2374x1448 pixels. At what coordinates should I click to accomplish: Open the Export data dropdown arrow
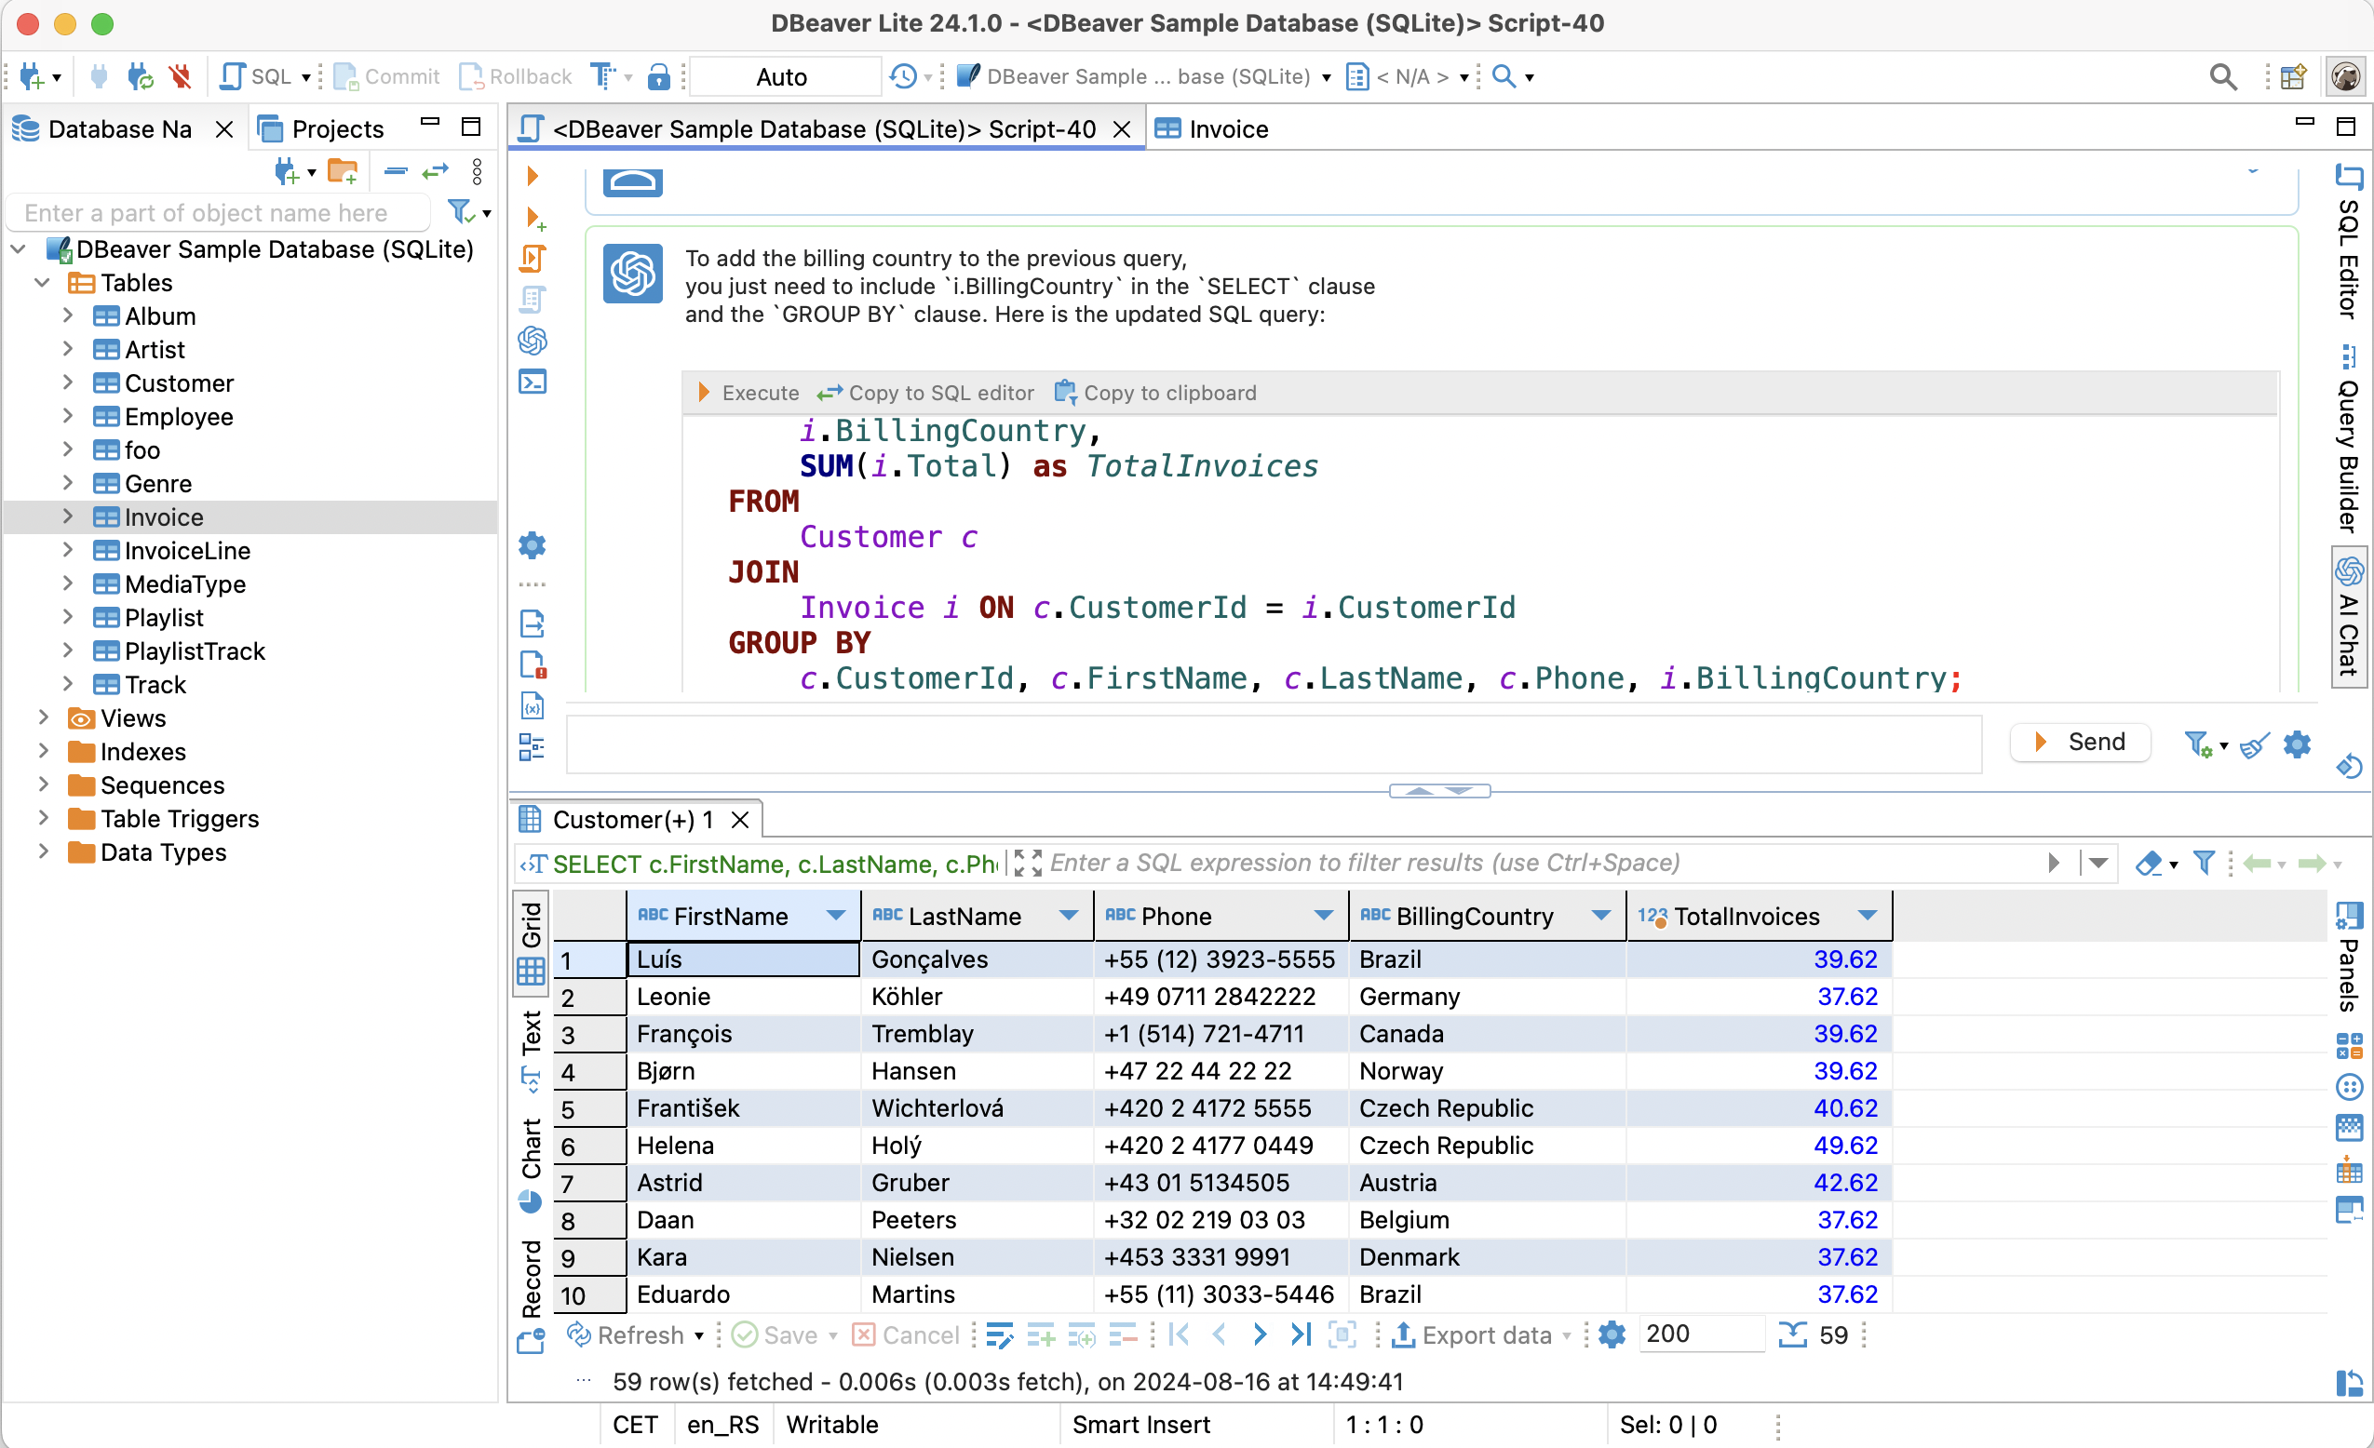(1566, 1335)
